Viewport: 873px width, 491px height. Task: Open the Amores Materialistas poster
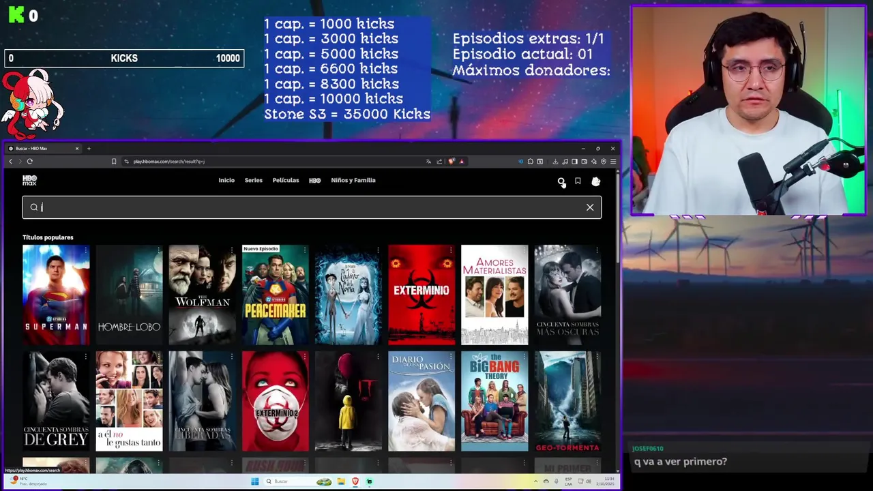[494, 295]
